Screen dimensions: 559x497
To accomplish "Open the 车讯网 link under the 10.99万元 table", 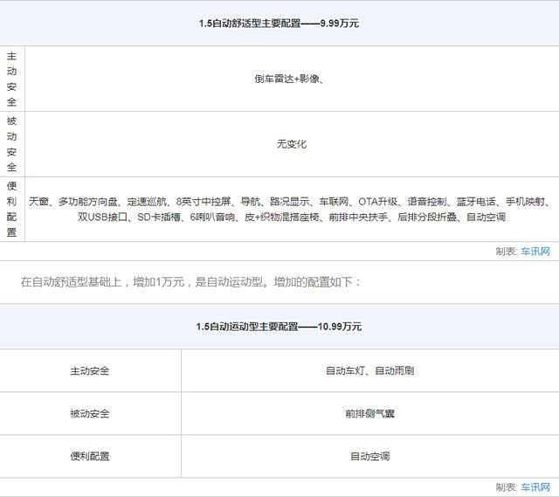I will (x=535, y=487).
